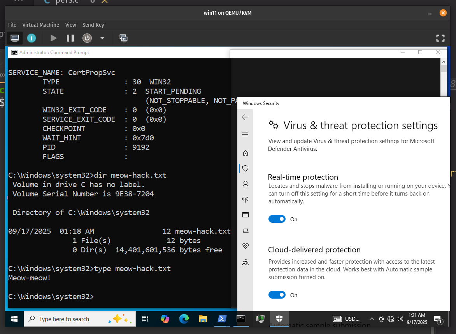Switch to Windows Security taskbar icon
This screenshot has width=456, height=334.
pos(279,319)
